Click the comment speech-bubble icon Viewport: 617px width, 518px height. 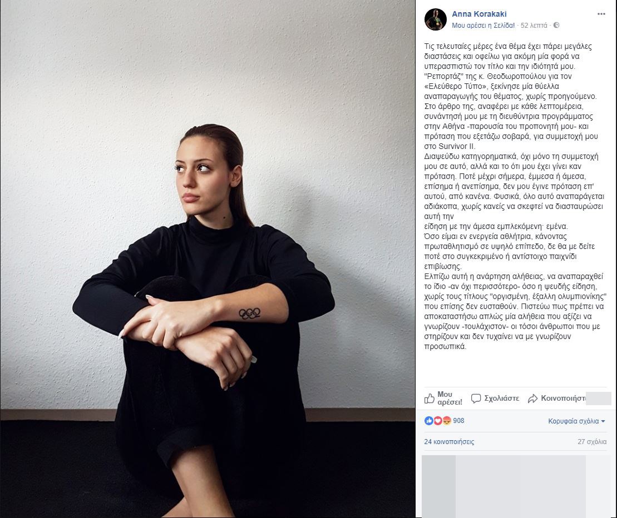[476, 399]
